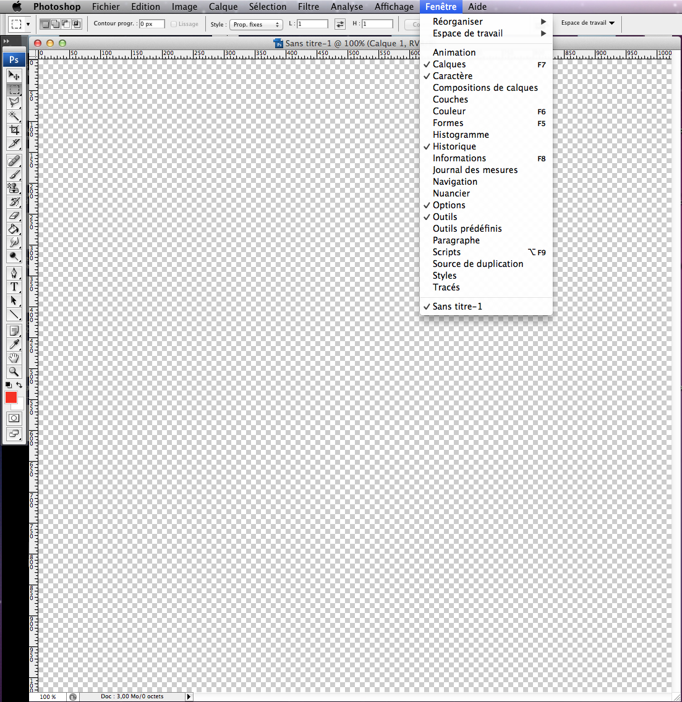Toggle Quick Mask mode
The height and width of the screenshot is (702, 682).
click(x=14, y=418)
